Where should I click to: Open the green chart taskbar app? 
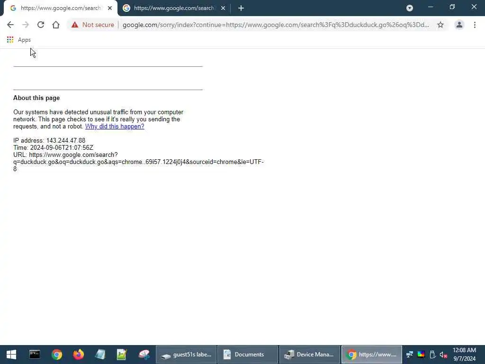(122, 355)
